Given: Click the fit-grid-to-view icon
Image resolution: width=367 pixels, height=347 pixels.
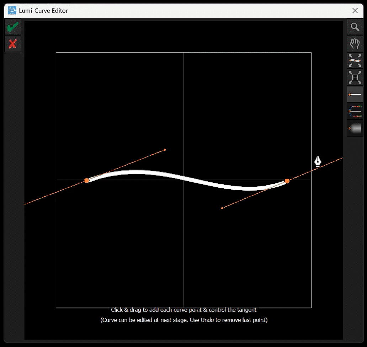Looking at the screenshot, I should (x=355, y=78).
